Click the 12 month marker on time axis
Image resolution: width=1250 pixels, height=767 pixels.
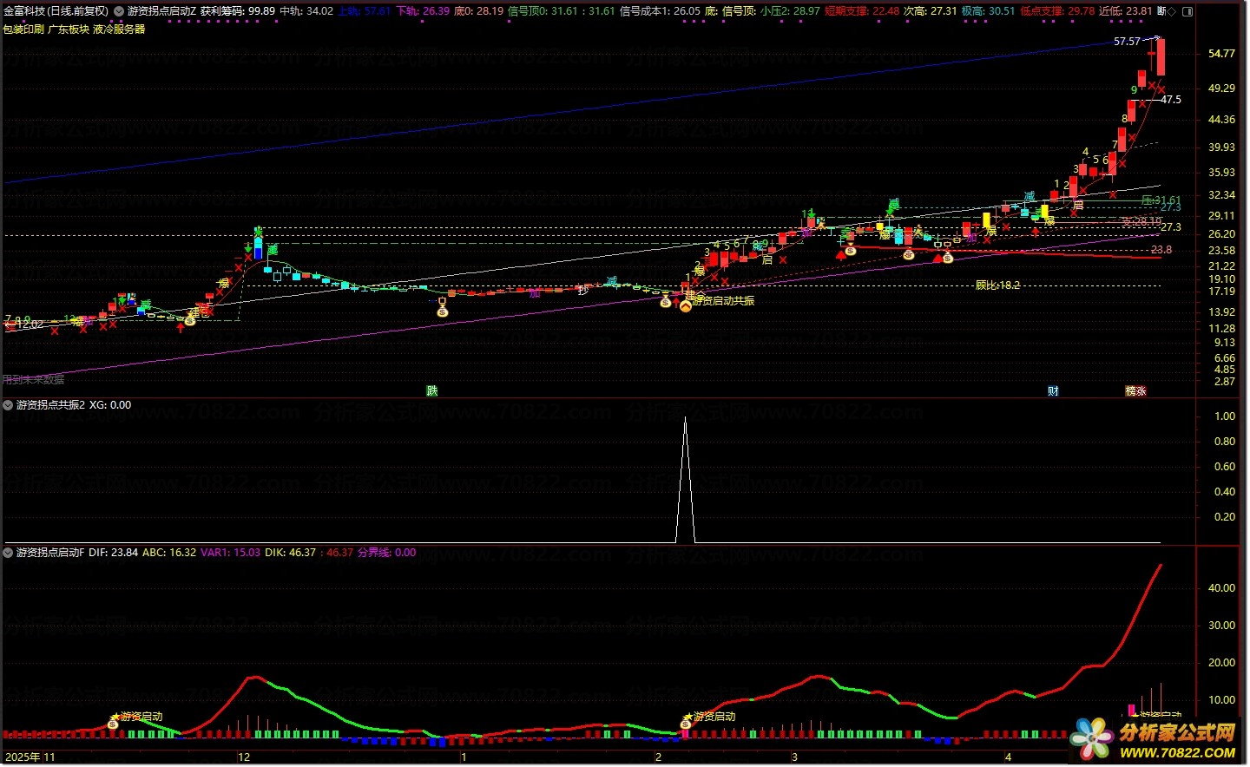tap(244, 757)
